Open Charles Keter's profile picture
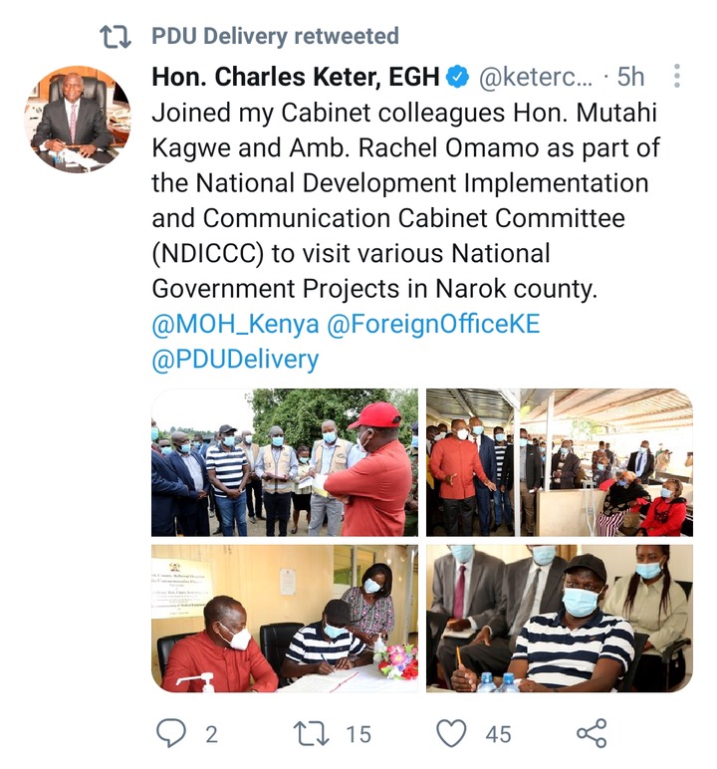This screenshot has width=717, height=769. click(77, 119)
